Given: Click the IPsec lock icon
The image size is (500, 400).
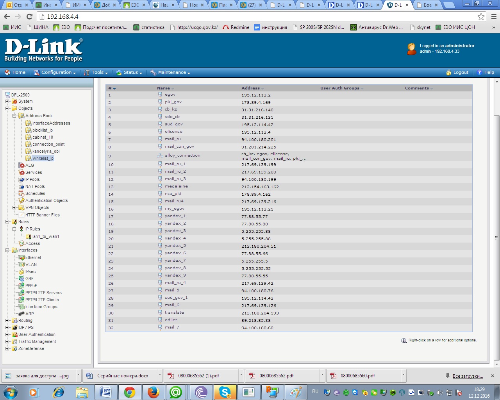Looking at the screenshot, I should [22, 271].
